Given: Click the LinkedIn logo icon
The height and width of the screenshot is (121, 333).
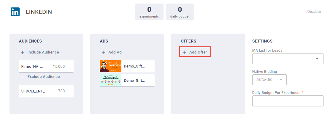Looking at the screenshot, I should click(x=15, y=12).
